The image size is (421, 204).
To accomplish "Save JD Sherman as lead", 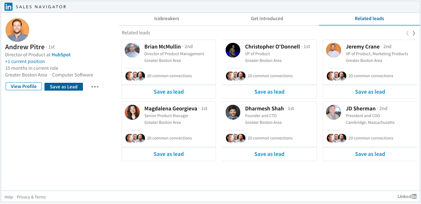I will pyautogui.click(x=370, y=154).
